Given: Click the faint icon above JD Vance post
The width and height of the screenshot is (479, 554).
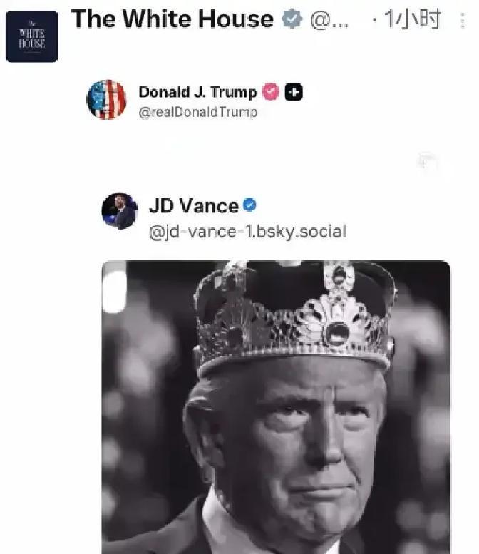Looking at the screenshot, I should coord(426,162).
